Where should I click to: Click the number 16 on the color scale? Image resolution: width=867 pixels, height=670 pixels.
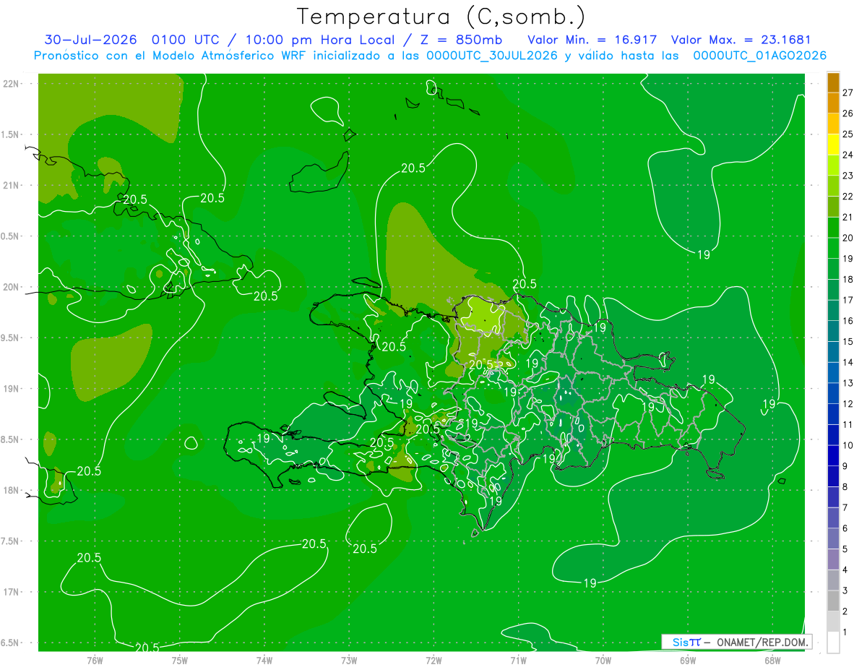click(x=848, y=321)
